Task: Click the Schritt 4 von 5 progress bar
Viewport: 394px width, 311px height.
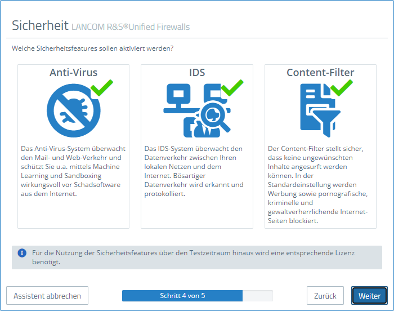Action: click(x=197, y=296)
